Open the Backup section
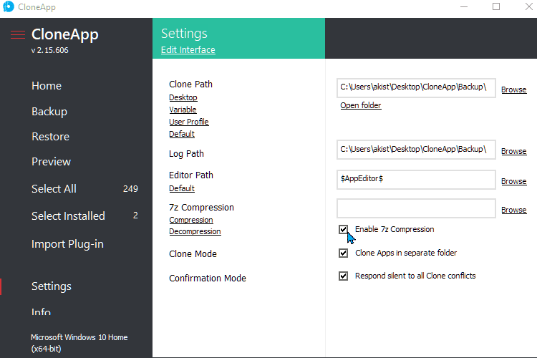 tap(49, 112)
